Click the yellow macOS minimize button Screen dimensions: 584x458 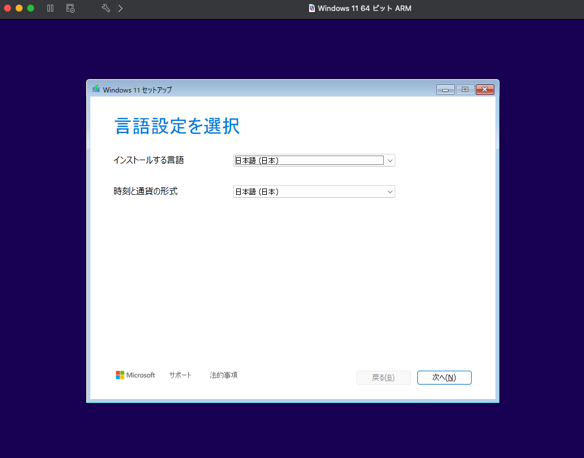click(19, 8)
